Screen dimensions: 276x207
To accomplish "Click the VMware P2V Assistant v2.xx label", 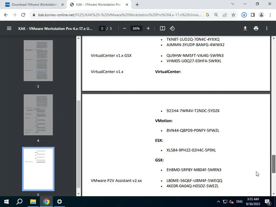I will 116,181.
